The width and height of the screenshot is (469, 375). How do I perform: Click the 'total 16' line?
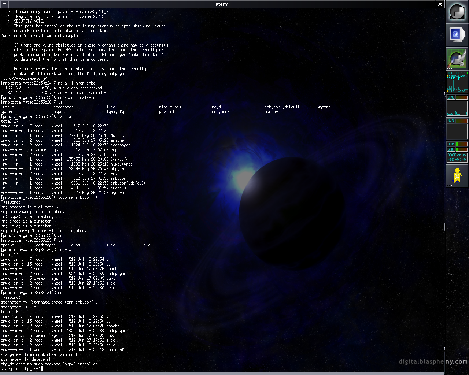click(10, 312)
